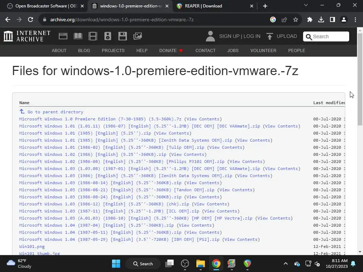
Task: Open the Chrome extensions puzzle icon
Action: click(x=310, y=20)
